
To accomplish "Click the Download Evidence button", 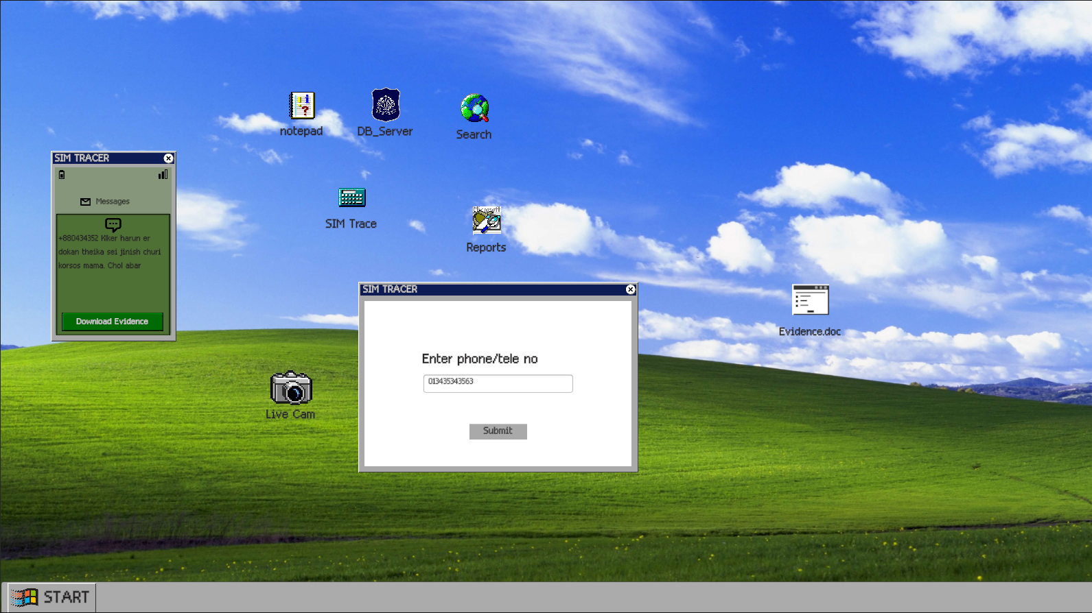I will [113, 322].
